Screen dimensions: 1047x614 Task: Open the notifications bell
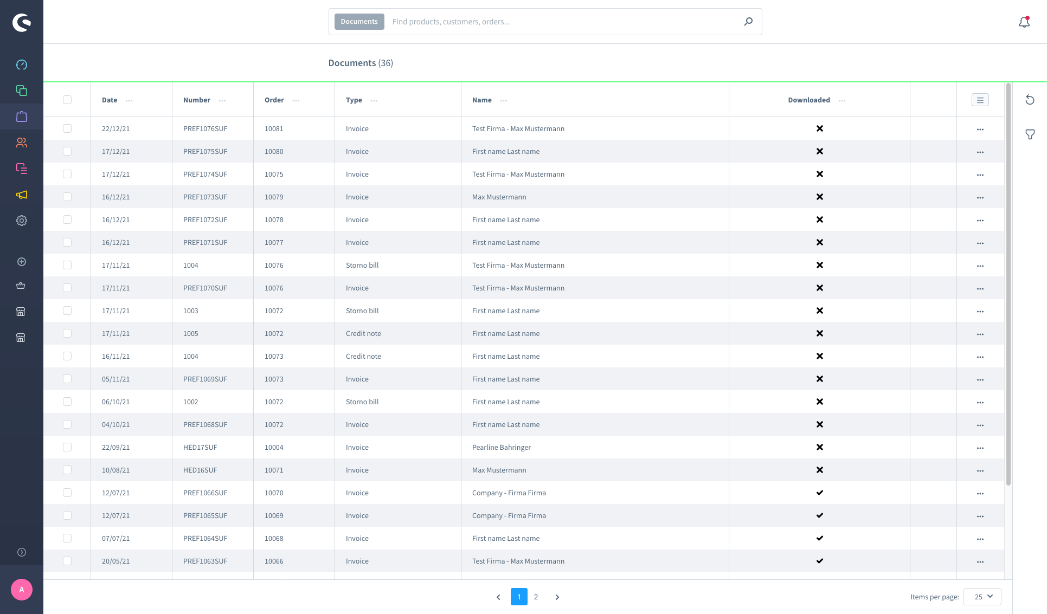pos(1024,22)
